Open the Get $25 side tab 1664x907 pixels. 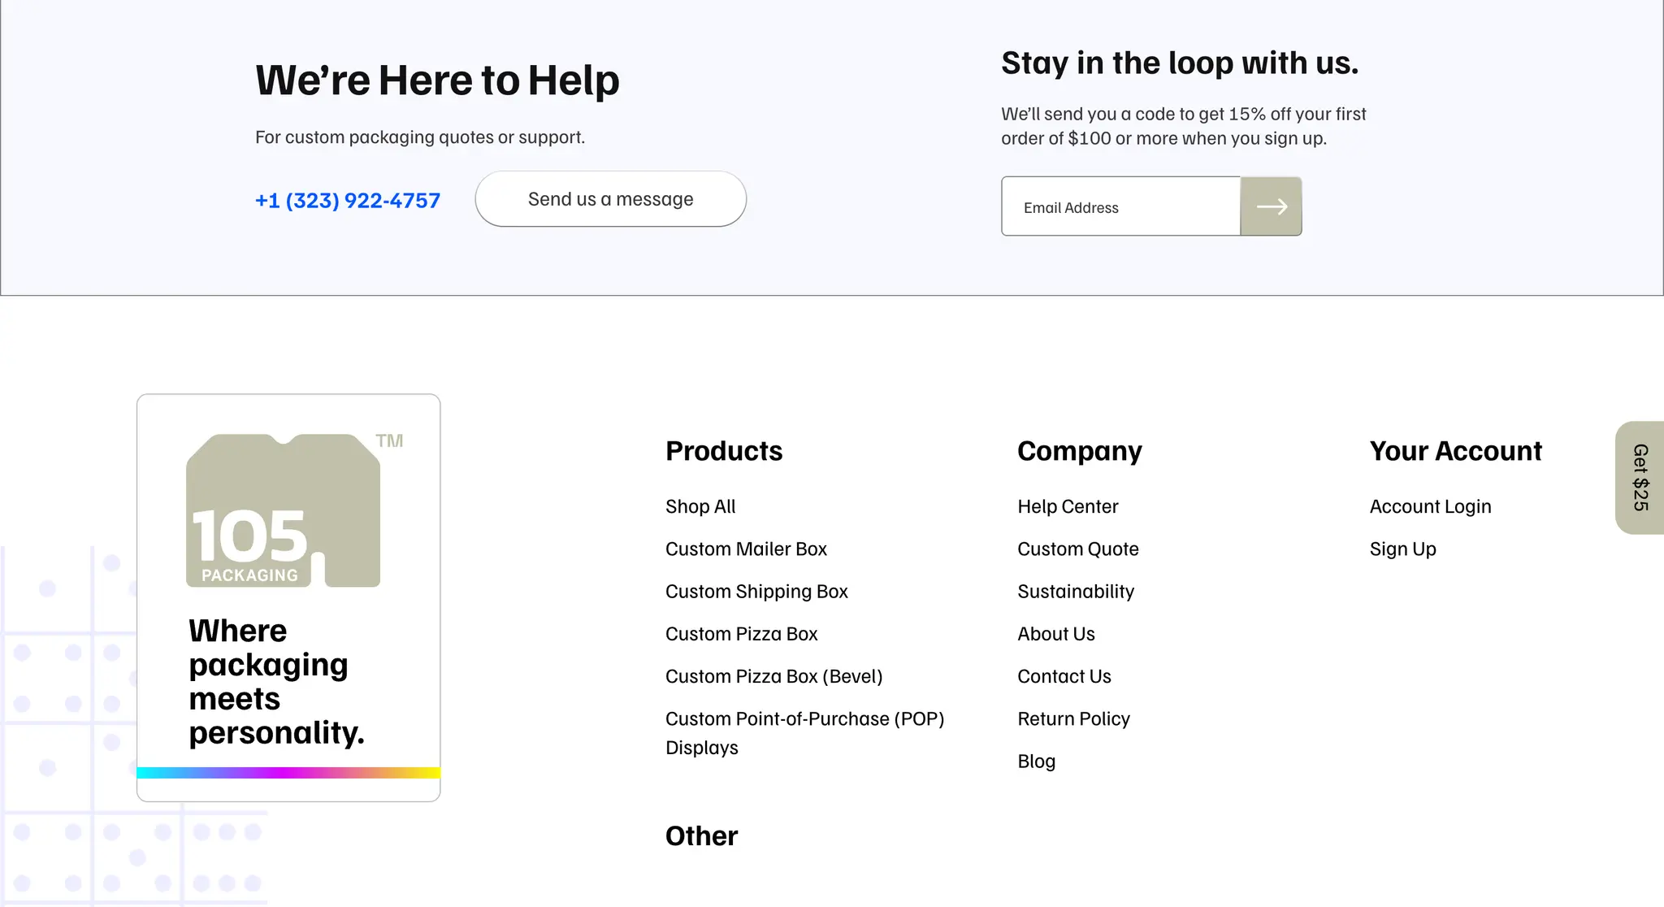click(x=1640, y=478)
